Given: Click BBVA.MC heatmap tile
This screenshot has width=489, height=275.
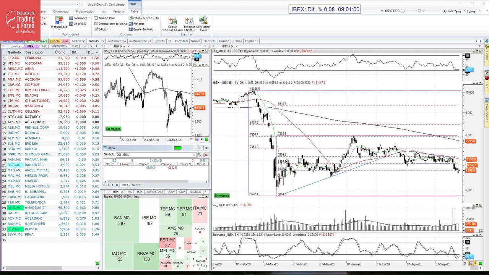Looking at the screenshot, I should [x=147, y=256].
